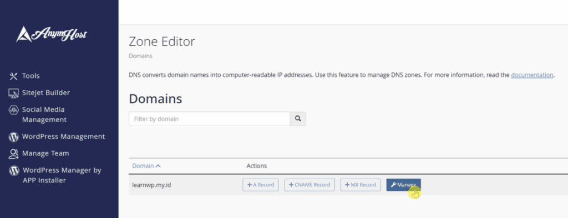Click the WordPress Management logo icon
Viewport: 568px width, 218px height.
tap(13, 137)
